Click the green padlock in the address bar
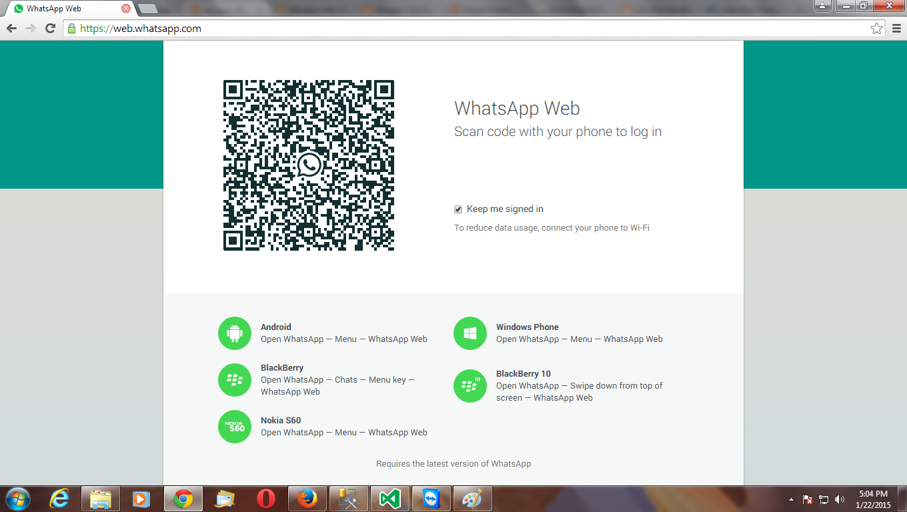This screenshot has height=512, width=907. (72, 29)
